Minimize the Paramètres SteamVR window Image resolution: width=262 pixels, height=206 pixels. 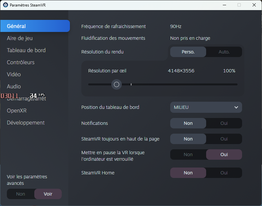224,5
